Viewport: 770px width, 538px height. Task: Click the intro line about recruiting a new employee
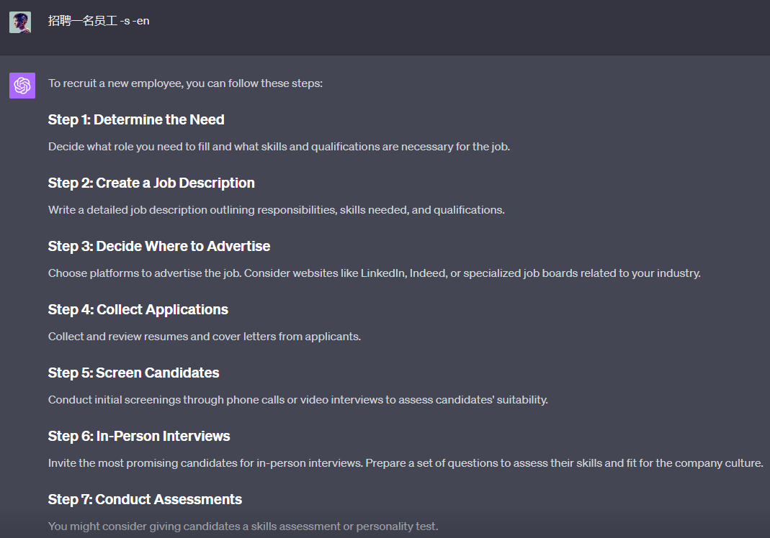[x=185, y=83]
